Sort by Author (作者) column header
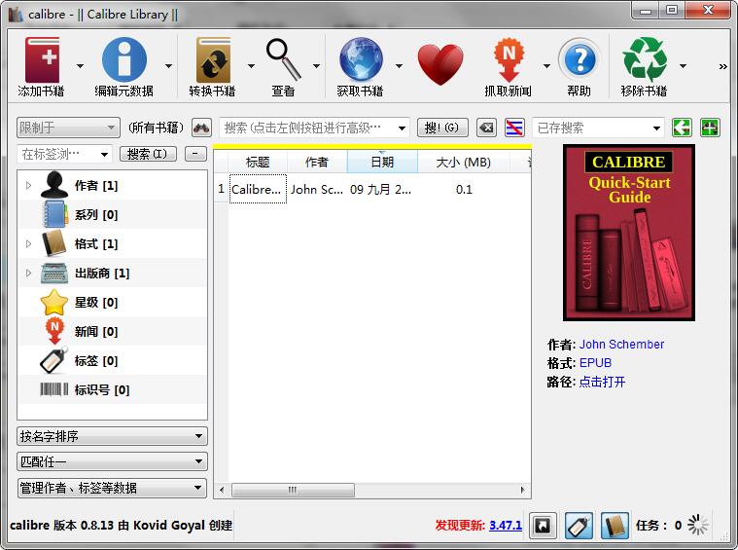 317,163
